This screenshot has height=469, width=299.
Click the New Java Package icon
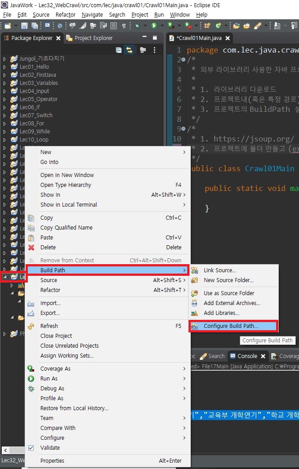[x=207, y=26]
